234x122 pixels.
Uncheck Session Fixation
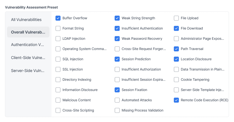coord(117,90)
